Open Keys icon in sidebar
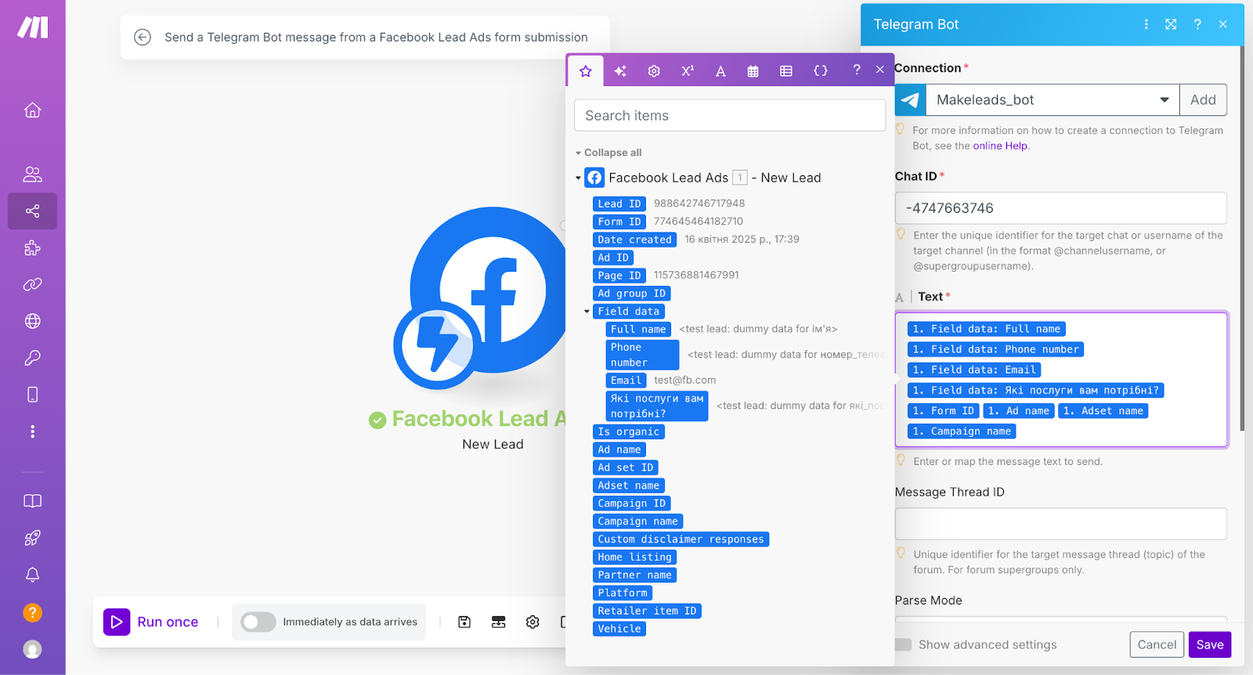This screenshot has height=675, width=1253. [x=32, y=358]
